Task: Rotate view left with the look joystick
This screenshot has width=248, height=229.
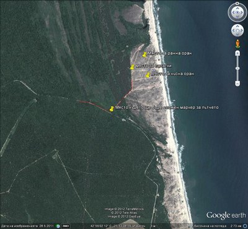Action: [233, 12]
